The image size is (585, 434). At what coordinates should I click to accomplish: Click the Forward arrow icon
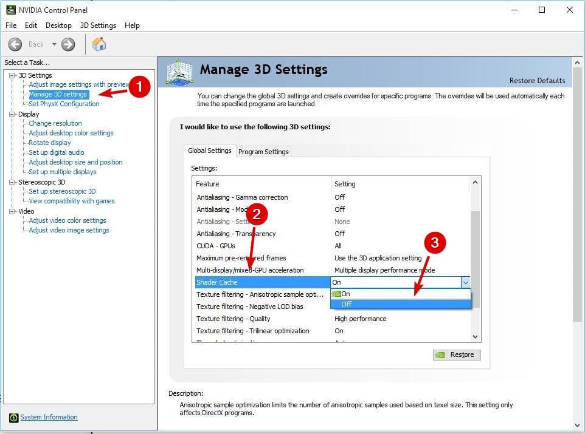point(68,44)
